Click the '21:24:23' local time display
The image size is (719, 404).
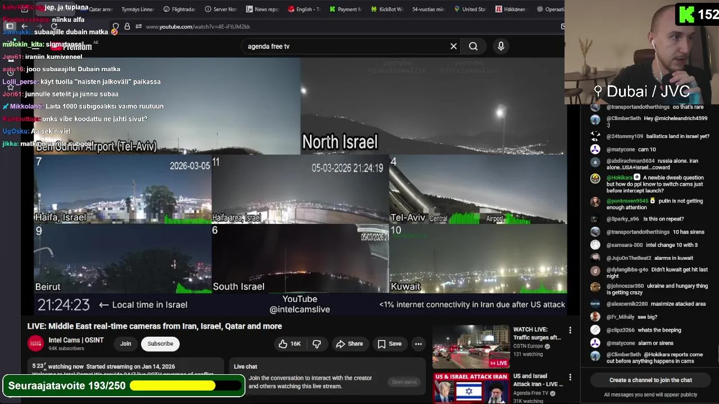(x=63, y=305)
